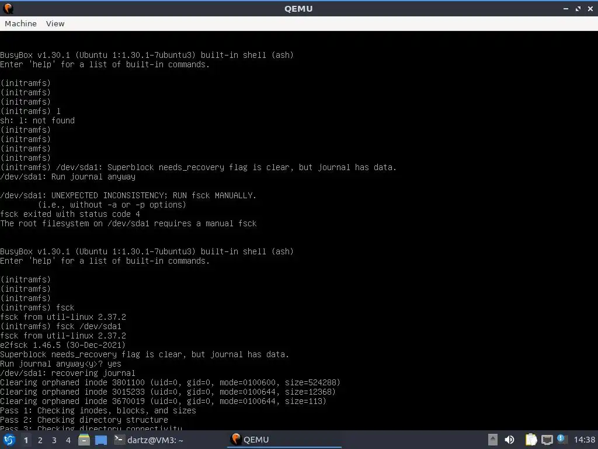Image resolution: width=598 pixels, height=449 pixels.
Task: Click '(i.e., without -a or -p options)' line
Action: click(112, 205)
